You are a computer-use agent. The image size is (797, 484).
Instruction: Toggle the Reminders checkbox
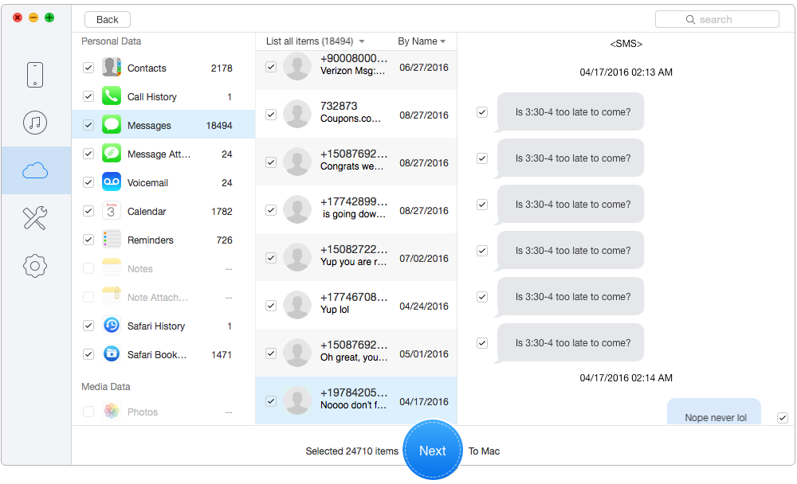(88, 239)
